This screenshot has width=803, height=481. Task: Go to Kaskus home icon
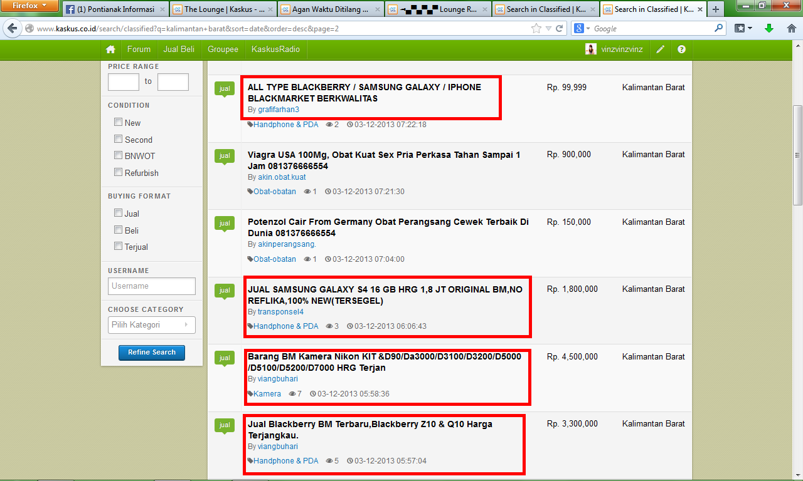(x=110, y=49)
